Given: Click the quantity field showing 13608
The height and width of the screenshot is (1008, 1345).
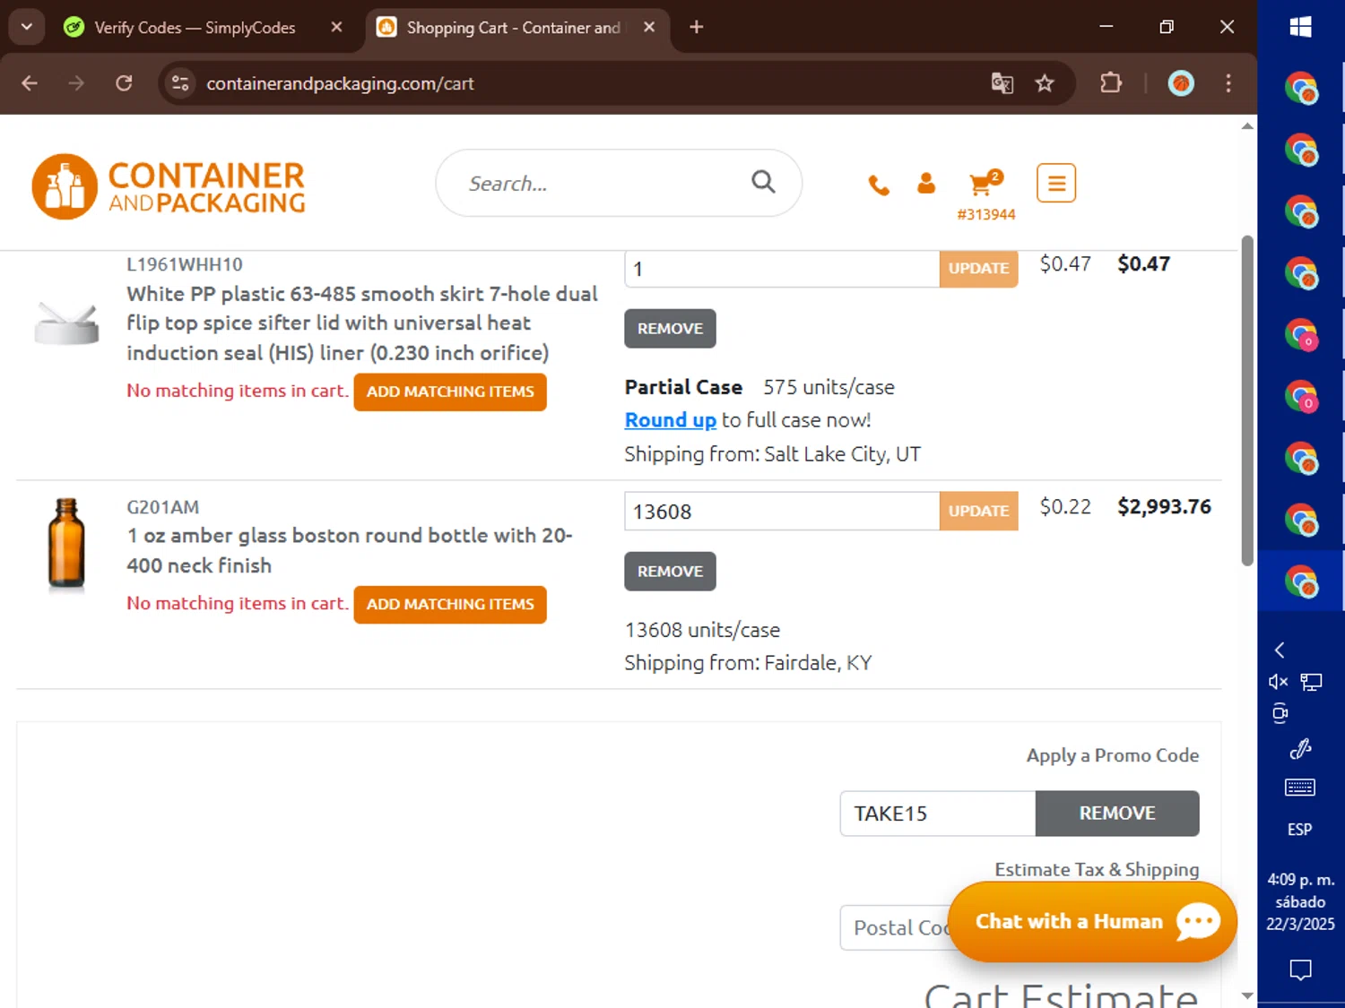Looking at the screenshot, I should point(782,511).
